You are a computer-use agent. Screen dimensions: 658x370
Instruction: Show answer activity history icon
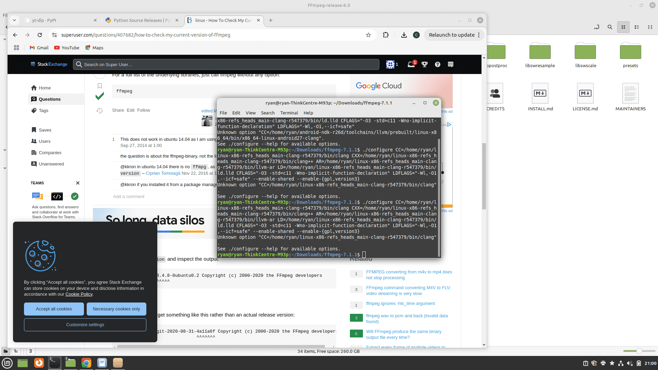click(x=99, y=111)
